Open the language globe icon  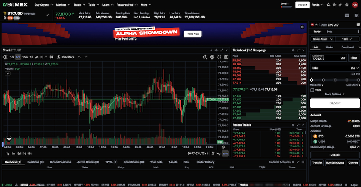[x=334, y=5]
